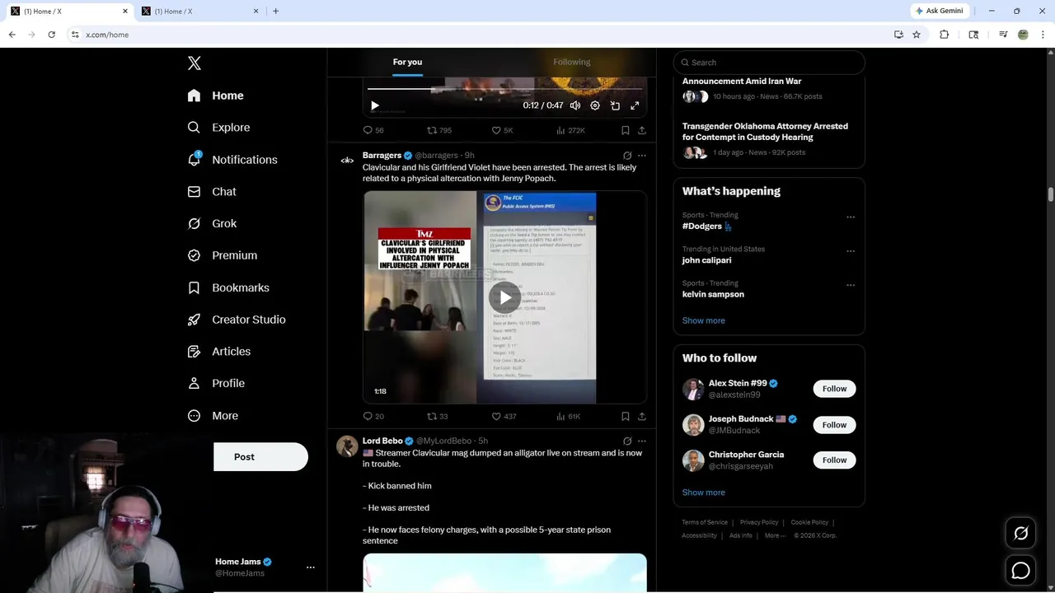1055x593 pixels.
Task: Open new browser tab plus button
Action: [x=275, y=11]
